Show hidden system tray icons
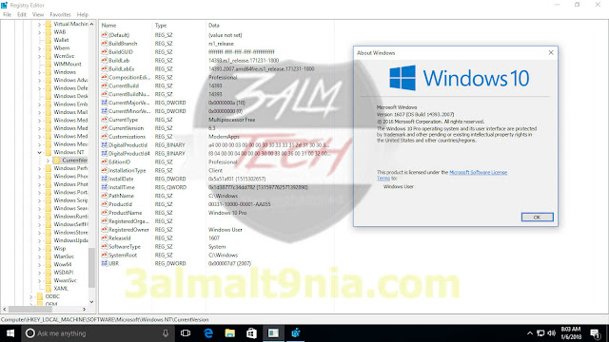Viewport: 609px width, 342px height. click(530, 333)
